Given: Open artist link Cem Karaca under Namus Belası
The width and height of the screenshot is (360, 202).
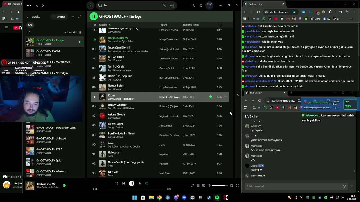Looking at the screenshot, I should point(114,89).
